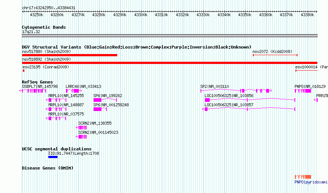Select the PNPO|NM_018129 magenta gene glyph
The image size is (328, 193).
(303, 91)
